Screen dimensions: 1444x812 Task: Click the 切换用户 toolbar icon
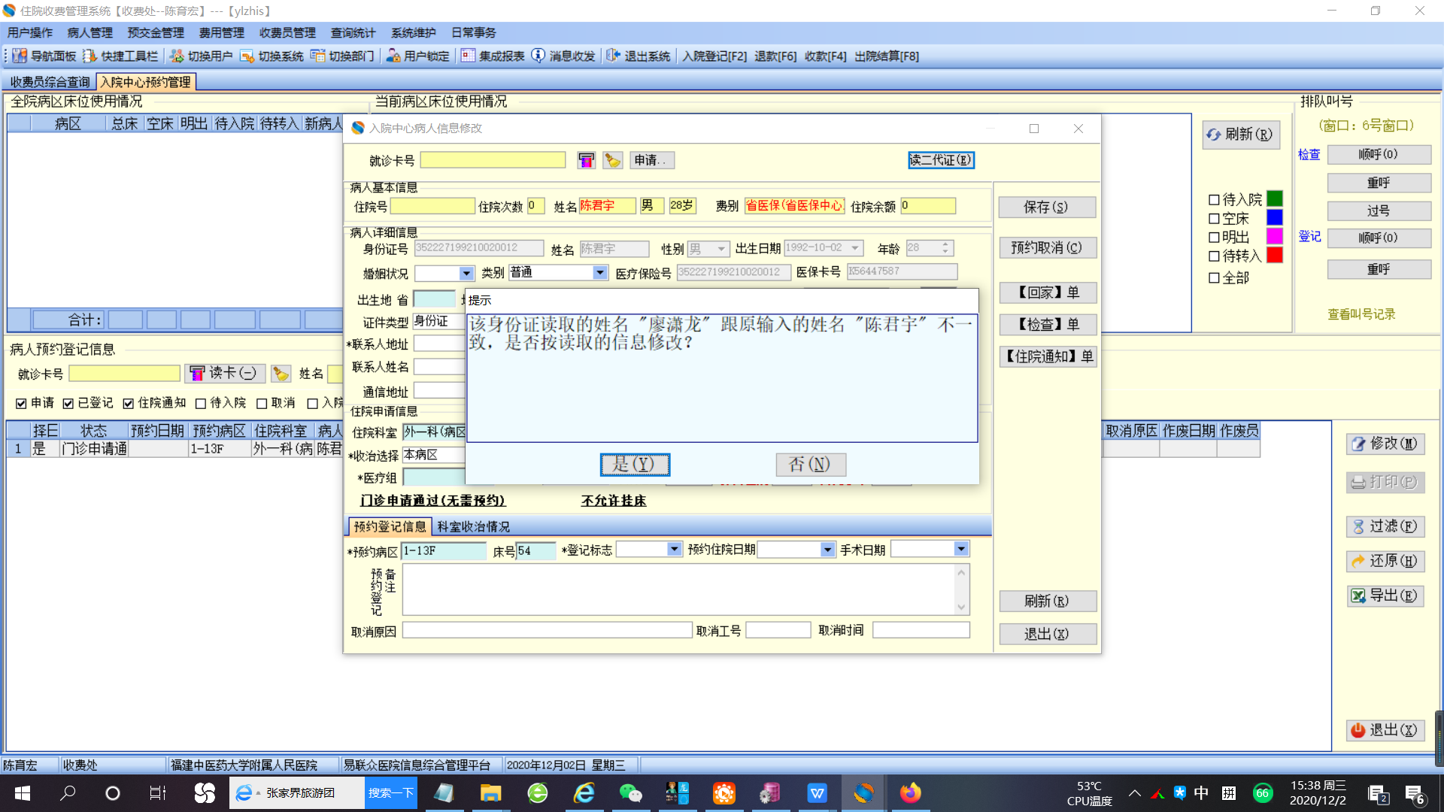pyautogui.click(x=177, y=56)
